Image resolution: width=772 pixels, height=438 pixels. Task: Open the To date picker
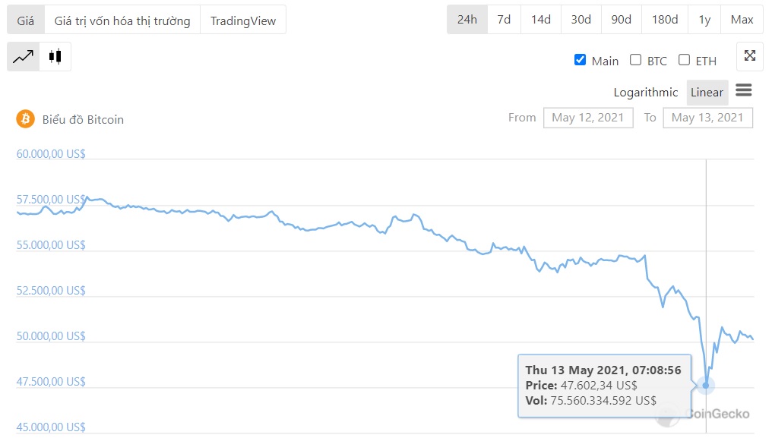click(x=707, y=118)
